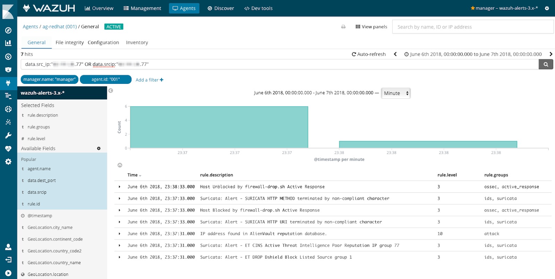Open APM lines sidebar icon
555x279 pixels.
(x=8, y=96)
